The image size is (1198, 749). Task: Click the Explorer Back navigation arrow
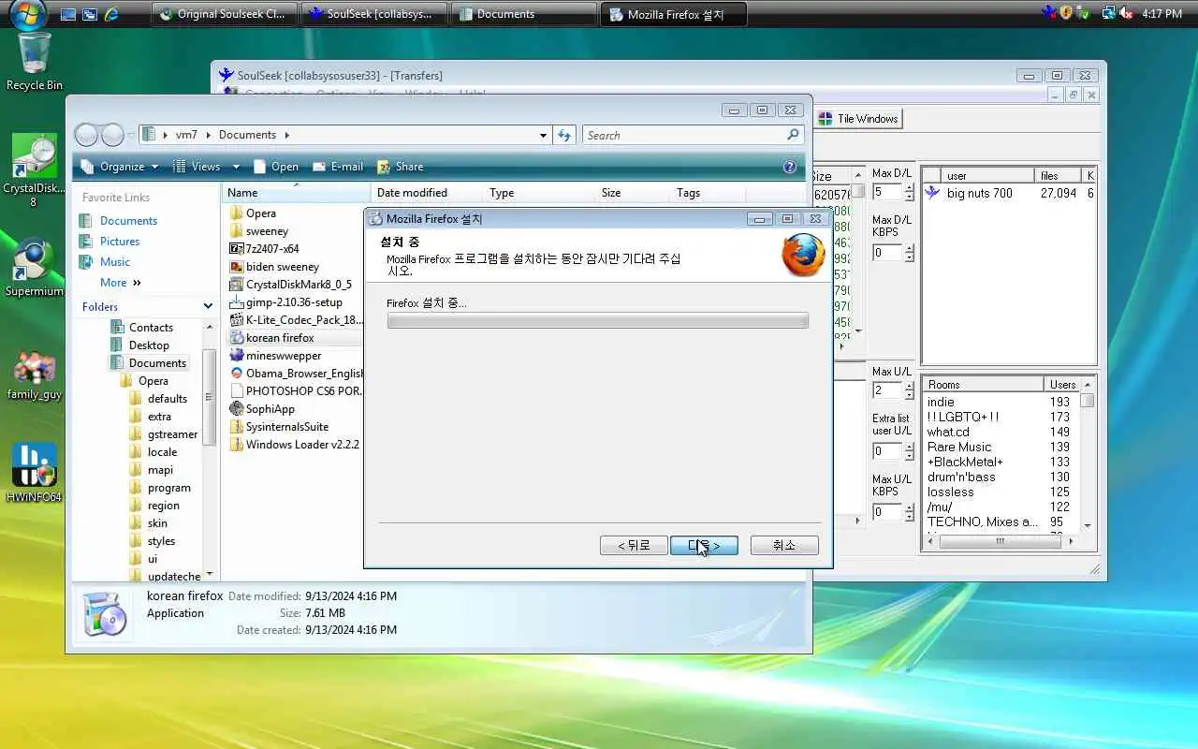pos(86,135)
